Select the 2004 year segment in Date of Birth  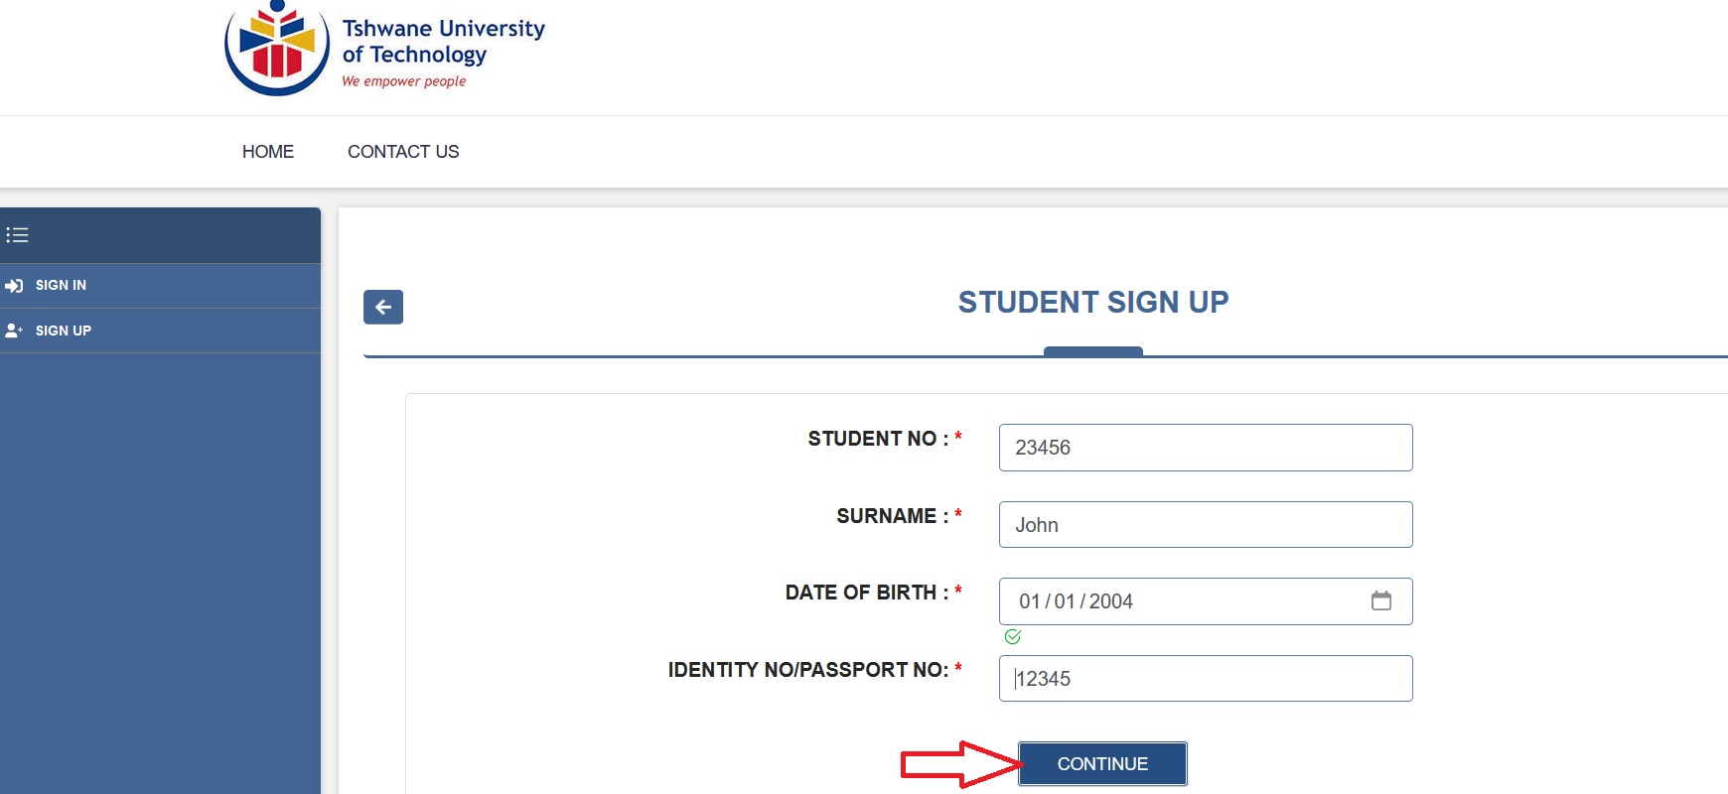coord(1111,601)
